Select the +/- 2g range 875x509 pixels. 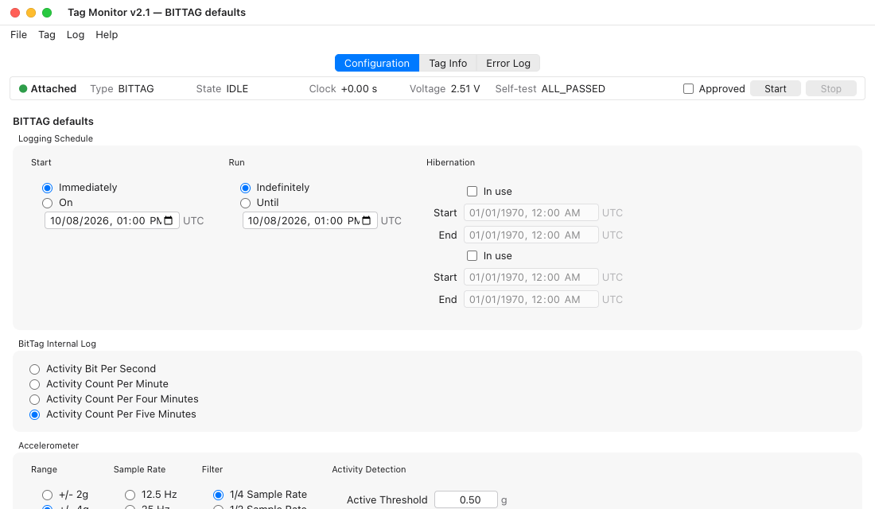click(x=48, y=495)
